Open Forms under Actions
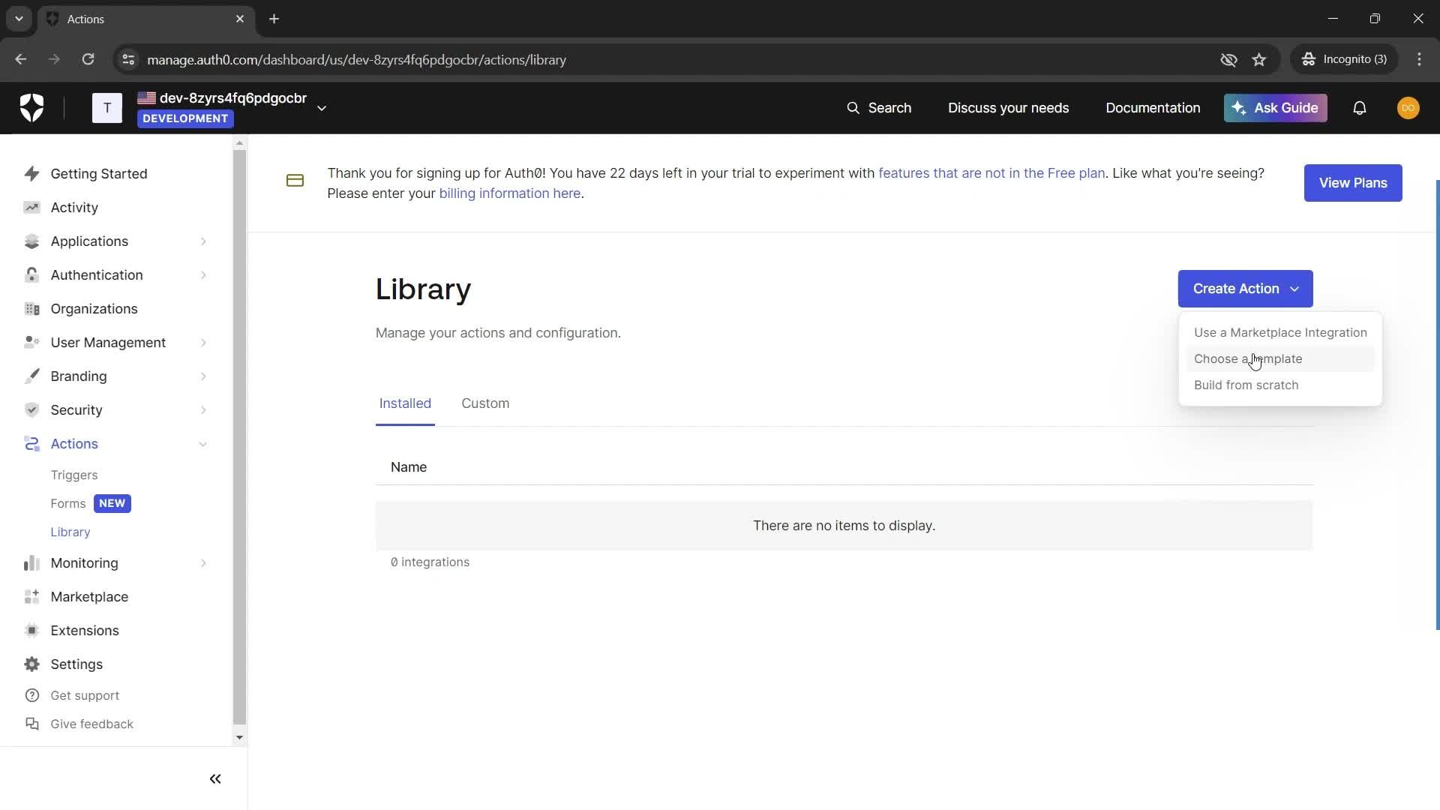1440x810 pixels. 67,504
